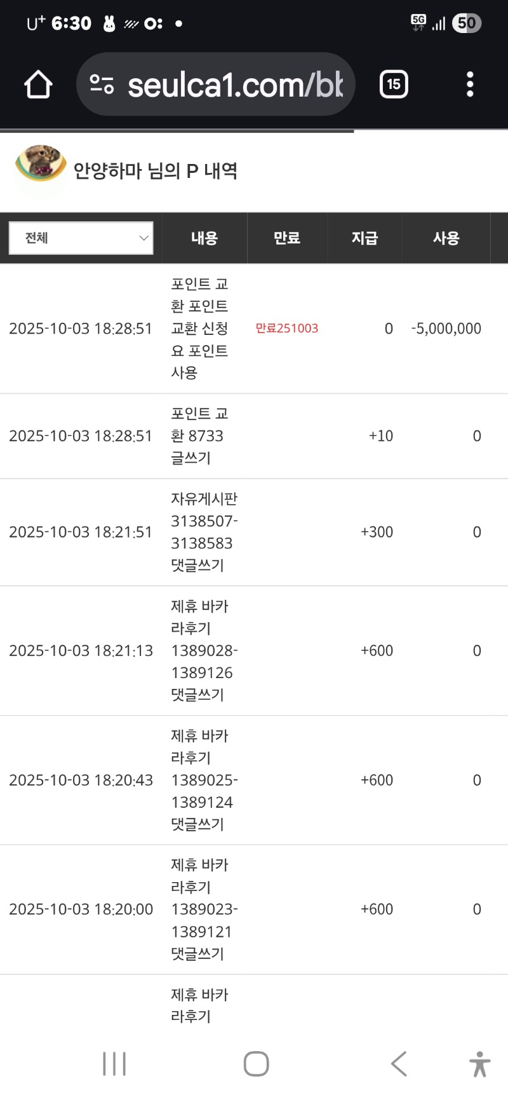Screen dimensions: 508x1102
Task: Open site settings icon in address bar
Action: (102, 85)
